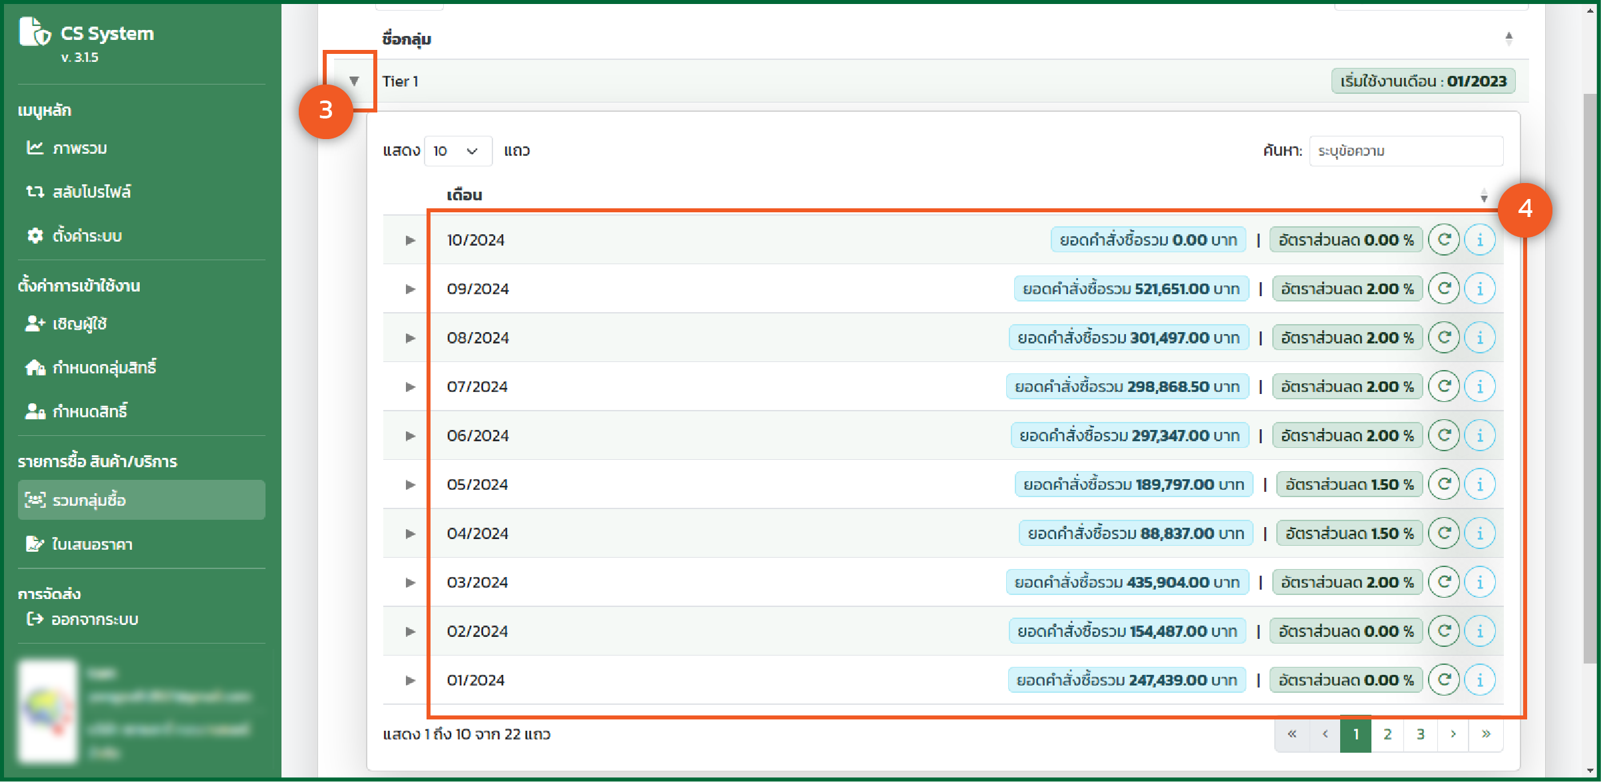The image size is (1601, 782).
Task: Click the ค้นหา search input field
Action: [x=1405, y=151]
